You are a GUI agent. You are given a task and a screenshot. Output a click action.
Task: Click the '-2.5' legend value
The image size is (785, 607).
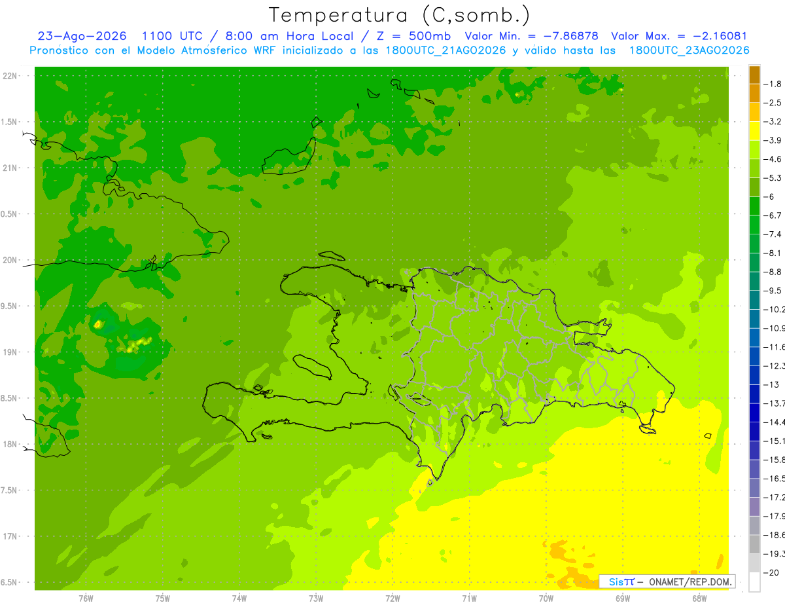click(x=773, y=103)
